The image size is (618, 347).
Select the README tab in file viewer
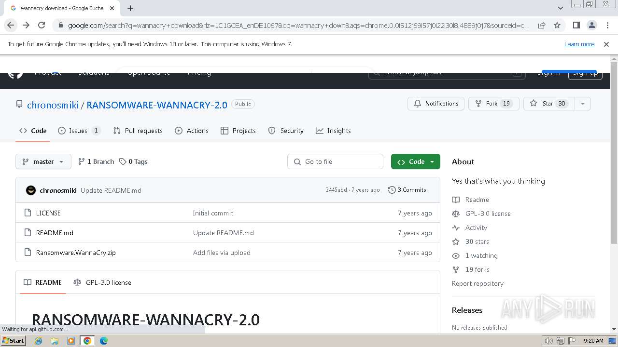click(42, 282)
